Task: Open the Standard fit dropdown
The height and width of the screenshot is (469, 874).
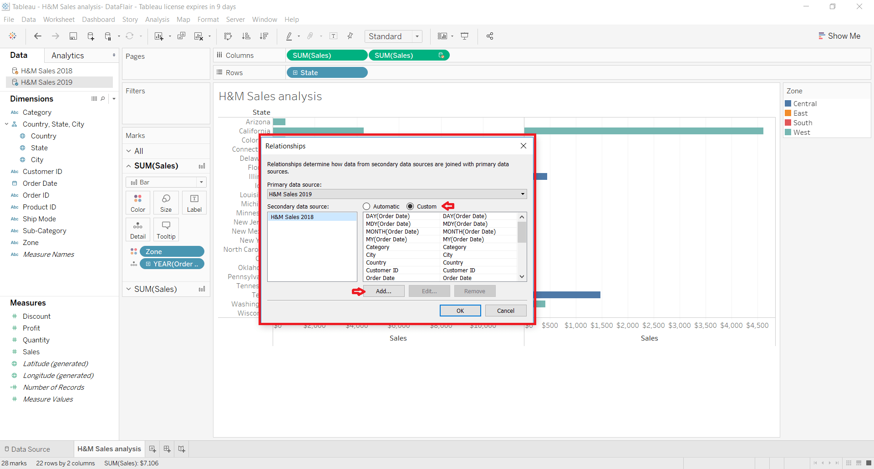Action: point(417,36)
